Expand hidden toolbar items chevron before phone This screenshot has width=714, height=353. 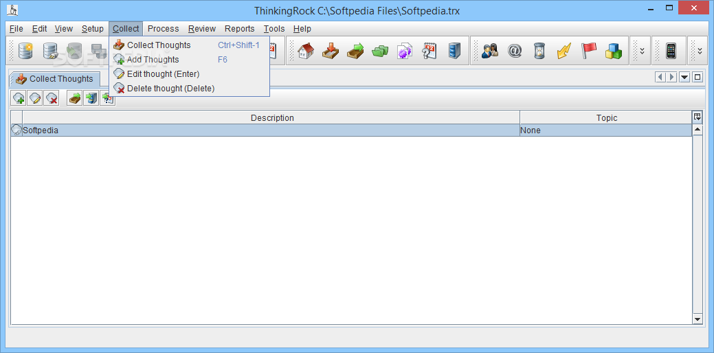pyautogui.click(x=642, y=51)
